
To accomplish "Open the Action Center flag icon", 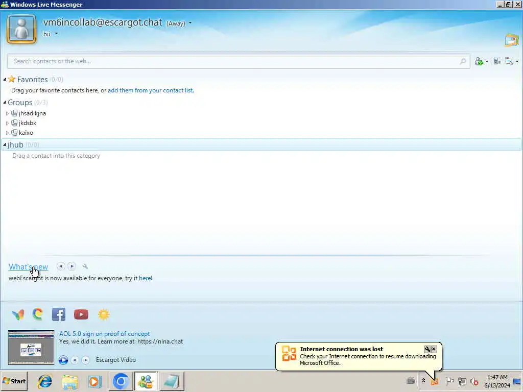I will (449, 381).
